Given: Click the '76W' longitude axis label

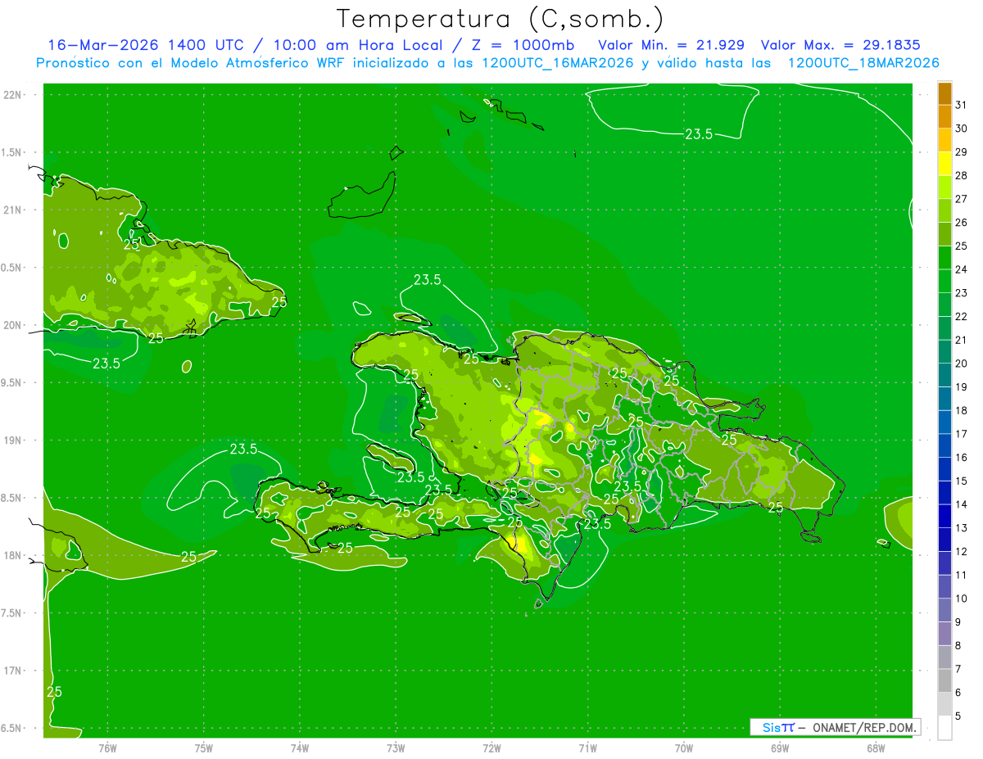Looking at the screenshot, I should [107, 748].
